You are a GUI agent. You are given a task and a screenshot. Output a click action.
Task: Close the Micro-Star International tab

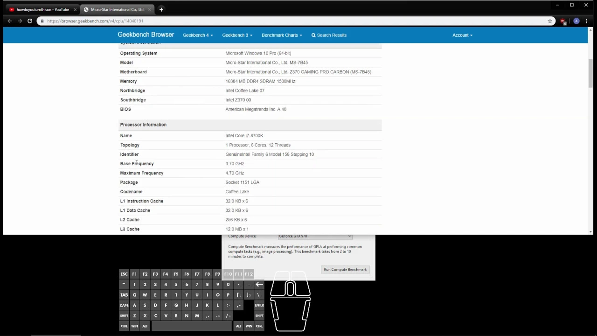150,9
